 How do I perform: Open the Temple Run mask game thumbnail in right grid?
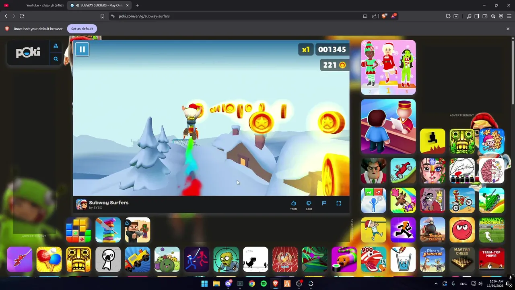462,141
